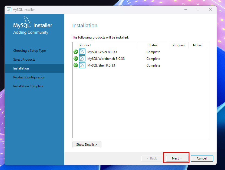This screenshot has width=225, height=170.
Task: Click the green checkmark beside MySQL Server 8.0.33
Action: point(76,52)
